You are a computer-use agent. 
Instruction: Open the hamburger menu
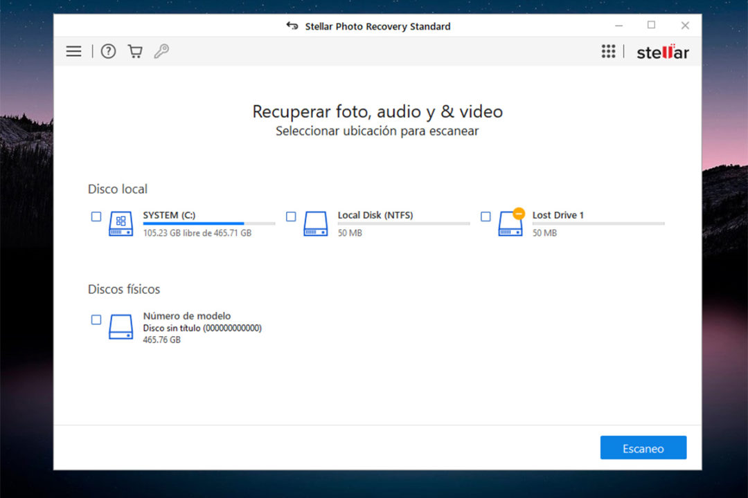click(x=73, y=51)
